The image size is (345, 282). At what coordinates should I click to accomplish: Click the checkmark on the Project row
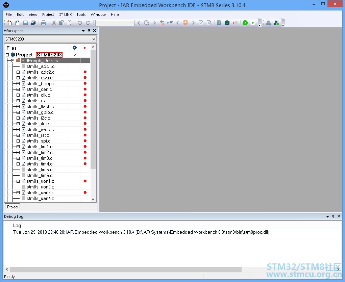click(75, 55)
